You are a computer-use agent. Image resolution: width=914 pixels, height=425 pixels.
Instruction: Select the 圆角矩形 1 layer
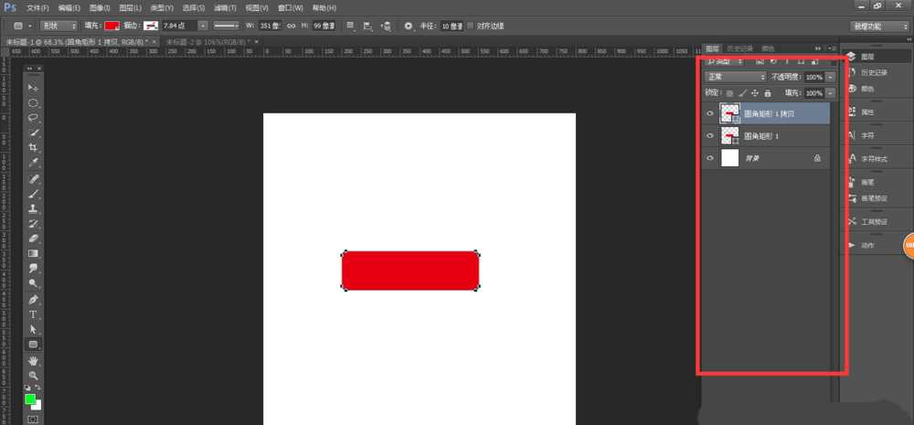[768, 135]
